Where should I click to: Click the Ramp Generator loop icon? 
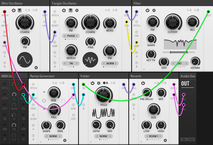[x=44, y=101]
